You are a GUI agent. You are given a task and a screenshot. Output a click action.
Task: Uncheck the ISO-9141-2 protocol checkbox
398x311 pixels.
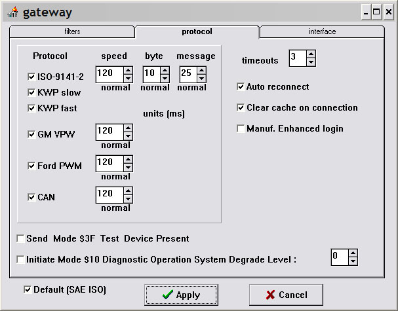[x=31, y=77]
